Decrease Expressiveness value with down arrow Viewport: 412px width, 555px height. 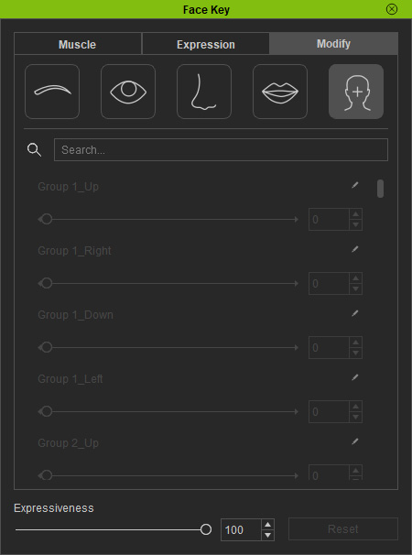coord(268,535)
